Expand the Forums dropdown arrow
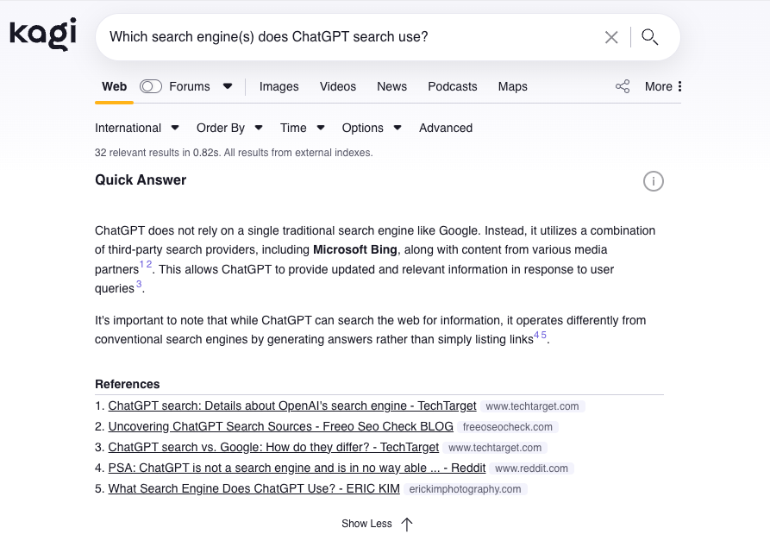 point(228,86)
